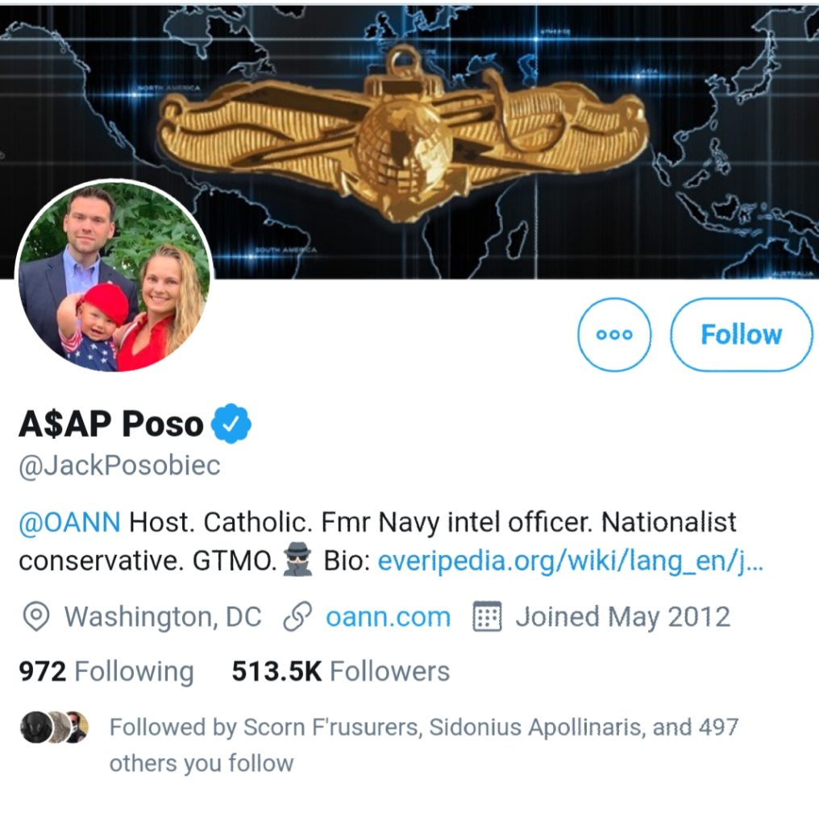This screenshot has height=825, width=819.
Task: Click the calendar joined icon
Action: click(487, 616)
